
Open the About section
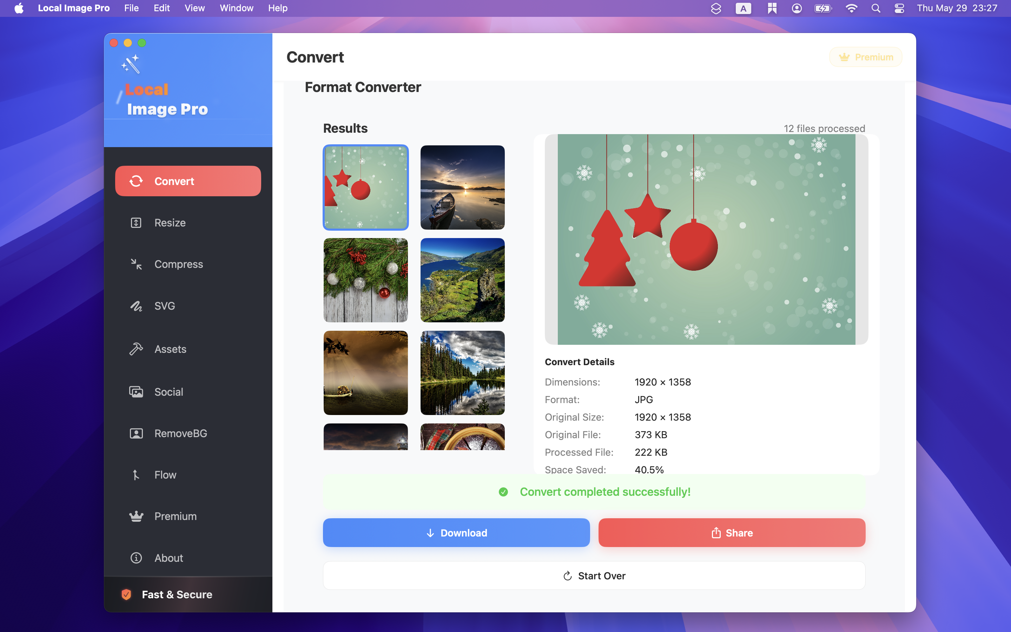coord(188,558)
